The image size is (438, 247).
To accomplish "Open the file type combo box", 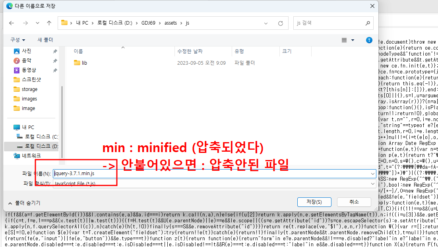I will pyautogui.click(x=214, y=183).
